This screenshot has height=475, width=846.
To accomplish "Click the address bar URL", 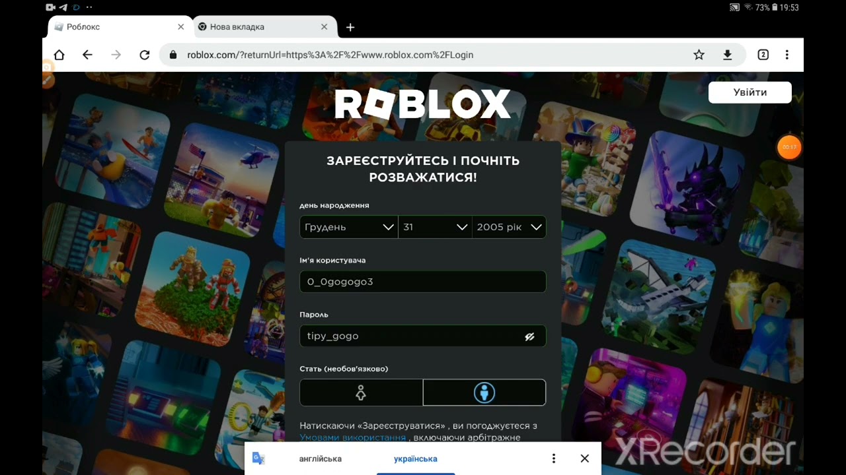I will pyautogui.click(x=330, y=55).
